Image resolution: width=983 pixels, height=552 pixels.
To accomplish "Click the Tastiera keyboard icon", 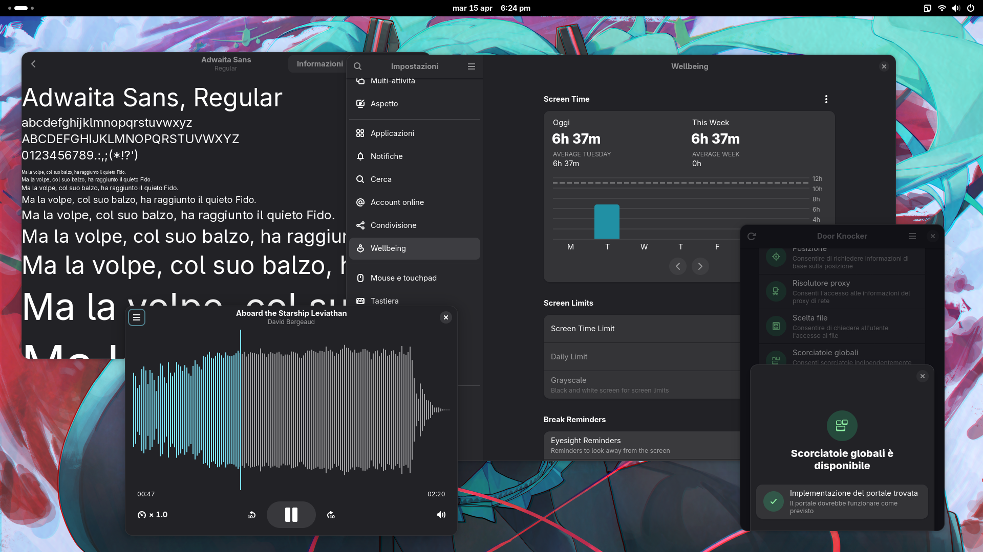I will pyautogui.click(x=360, y=301).
